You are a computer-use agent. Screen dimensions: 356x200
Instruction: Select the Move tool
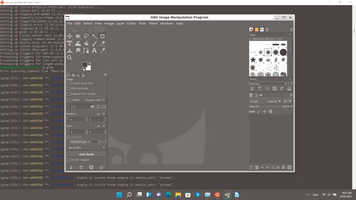[x=70, y=36]
